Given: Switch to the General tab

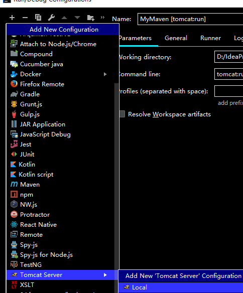Looking at the screenshot, I should [x=176, y=38].
